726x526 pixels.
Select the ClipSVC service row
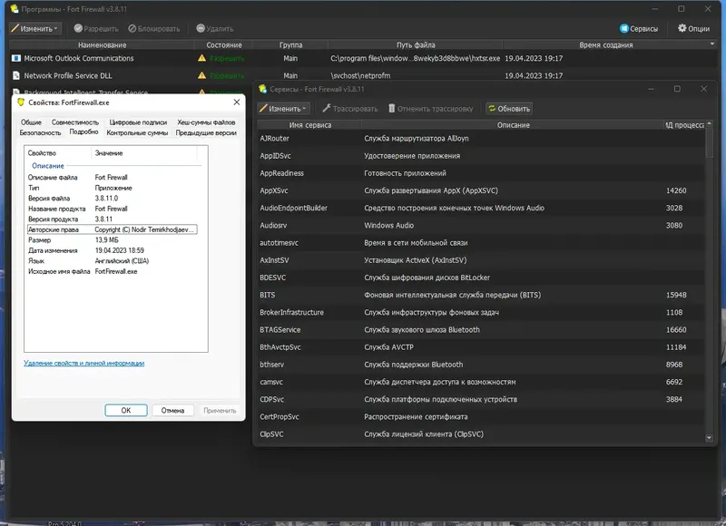pyautogui.click(x=481, y=433)
